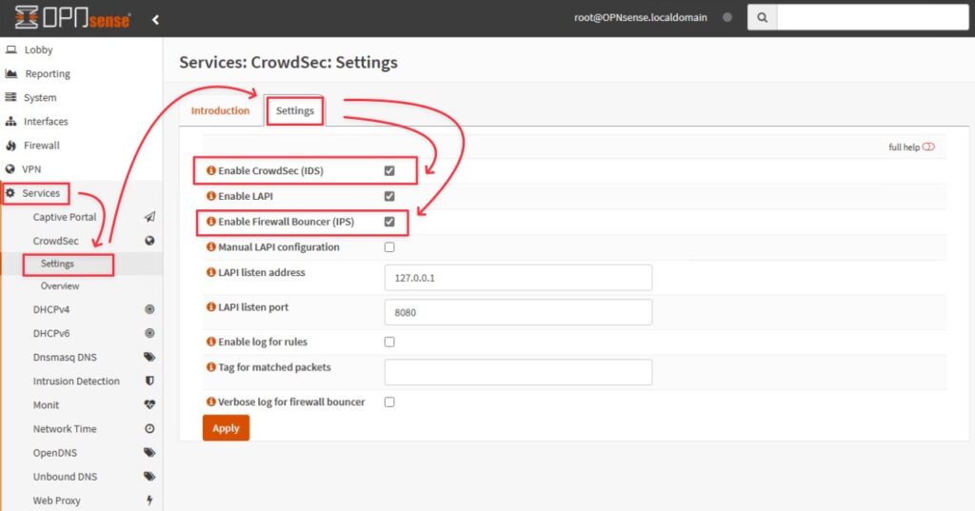Show help for Enable Firewall Bouncer
This screenshot has height=511, width=975.
(x=210, y=222)
